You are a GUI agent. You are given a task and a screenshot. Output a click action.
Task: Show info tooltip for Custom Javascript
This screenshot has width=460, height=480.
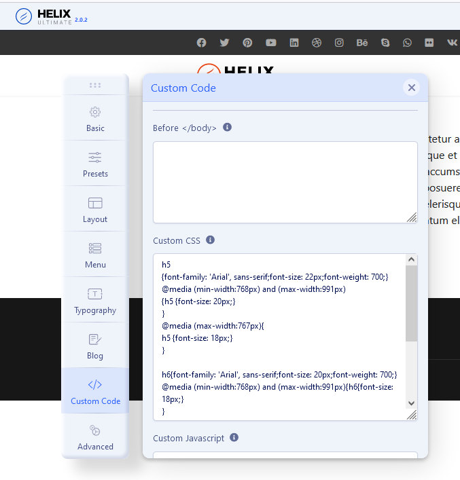tap(234, 437)
